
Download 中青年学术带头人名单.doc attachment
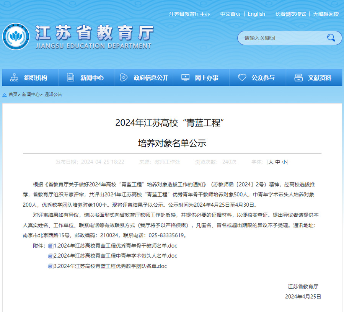click(x=115, y=256)
